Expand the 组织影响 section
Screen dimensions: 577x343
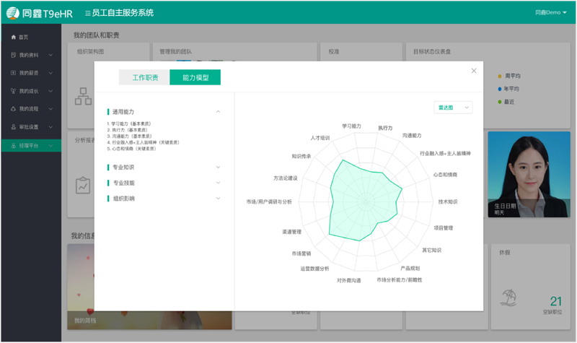219,198
